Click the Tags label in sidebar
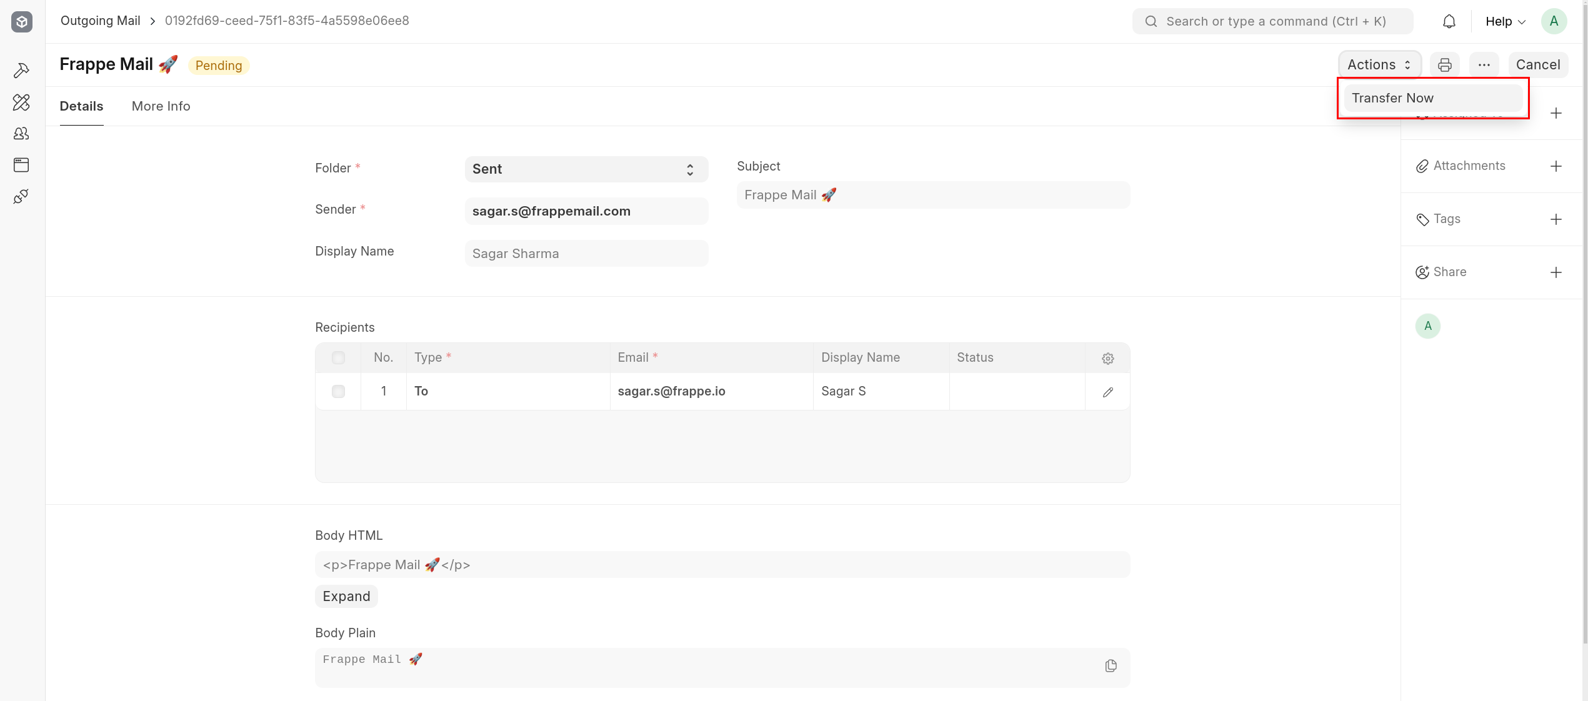Viewport: 1588px width, 701px height. coord(1438,219)
